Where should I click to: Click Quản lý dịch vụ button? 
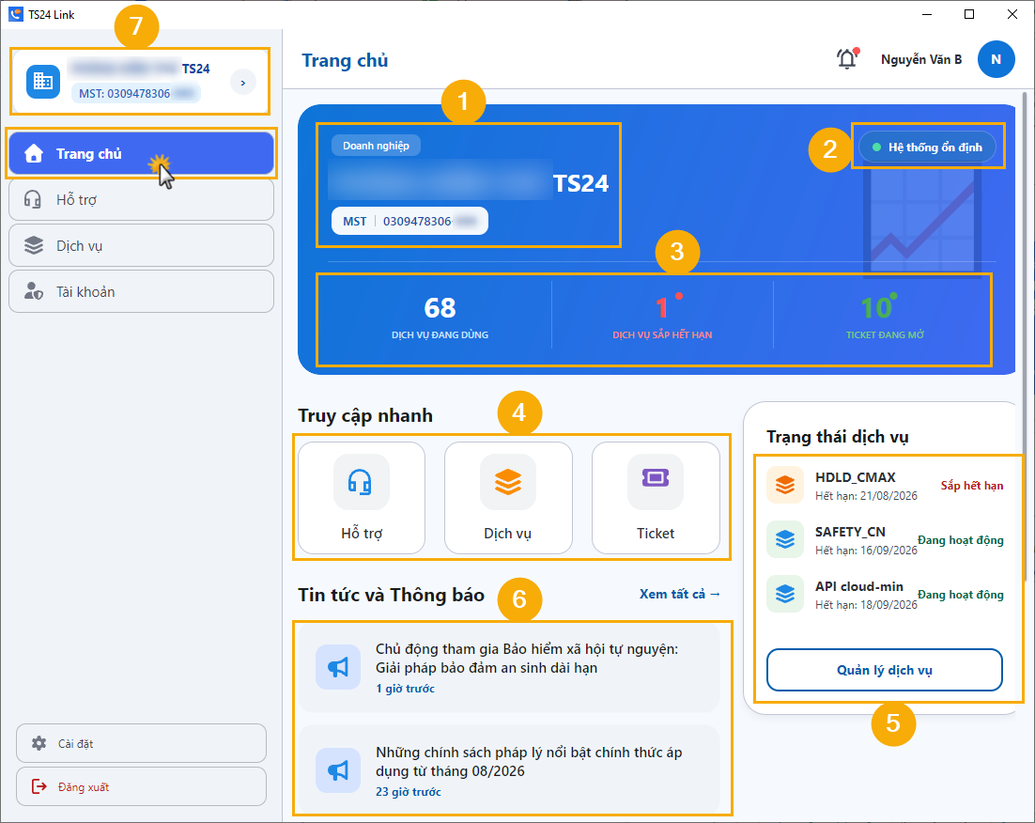(x=885, y=670)
